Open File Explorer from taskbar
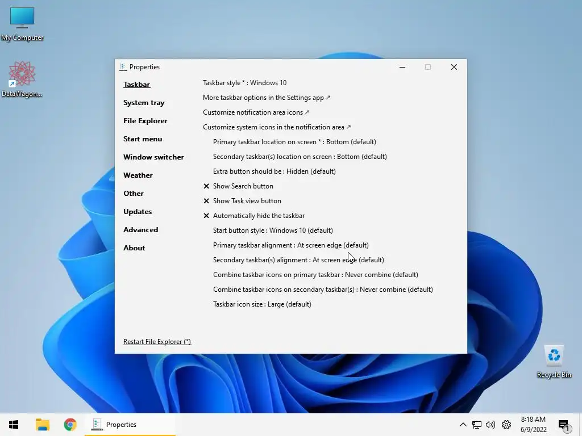582x436 pixels. [42, 425]
